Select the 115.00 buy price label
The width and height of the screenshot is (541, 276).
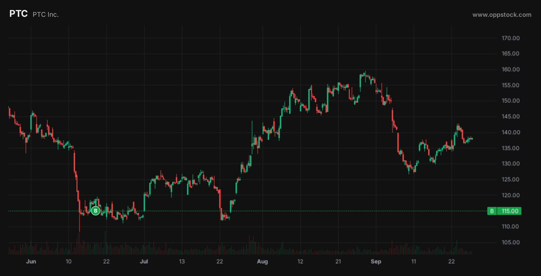point(509,211)
